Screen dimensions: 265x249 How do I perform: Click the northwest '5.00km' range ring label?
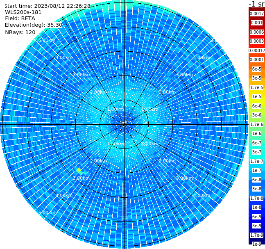click(47, 40)
